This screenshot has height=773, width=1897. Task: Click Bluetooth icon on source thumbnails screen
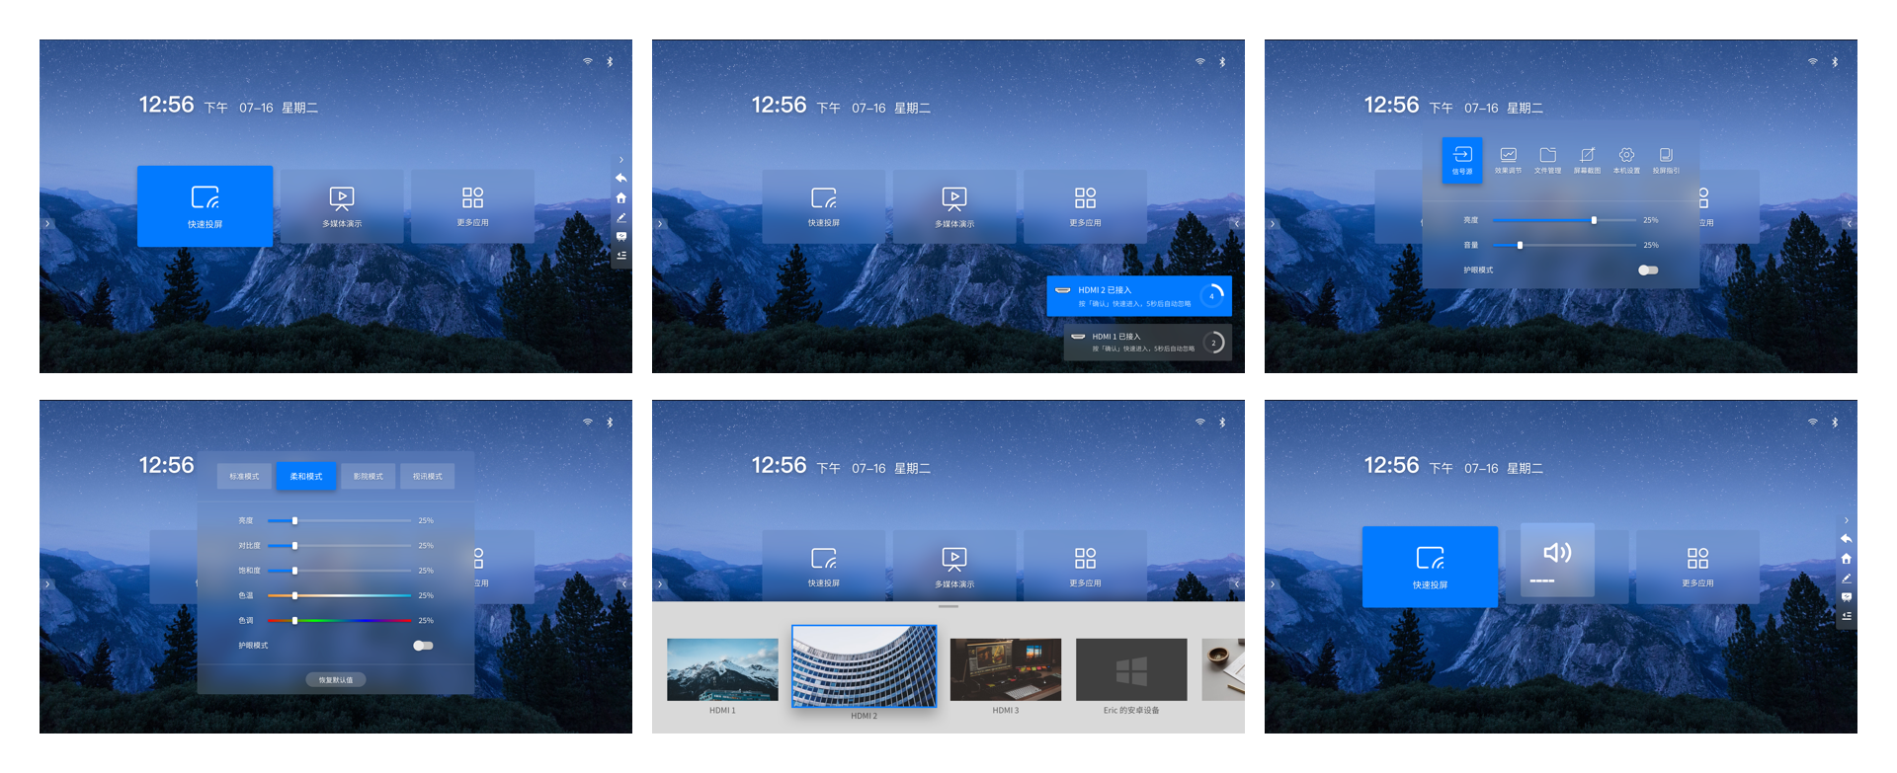point(1222,422)
